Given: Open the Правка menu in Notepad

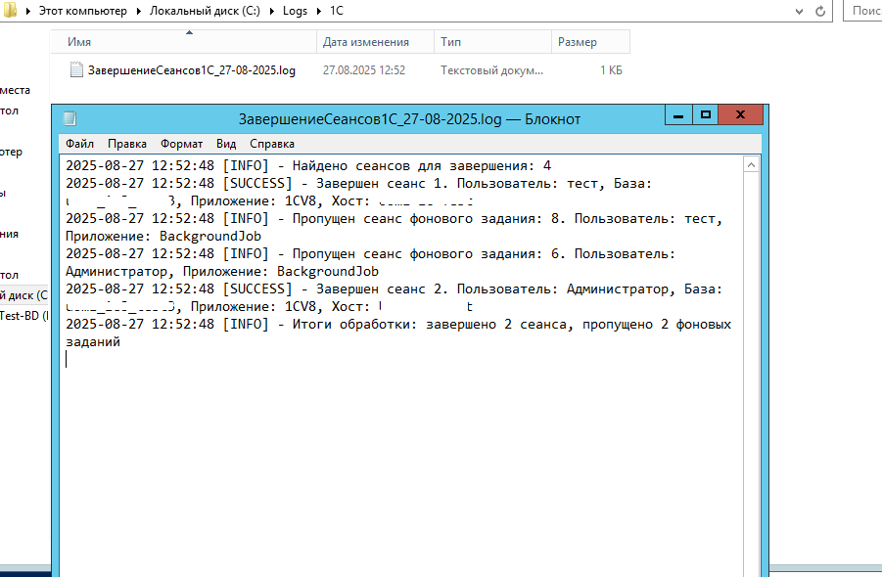Looking at the screenshot, I should click(x=127, y=144).
